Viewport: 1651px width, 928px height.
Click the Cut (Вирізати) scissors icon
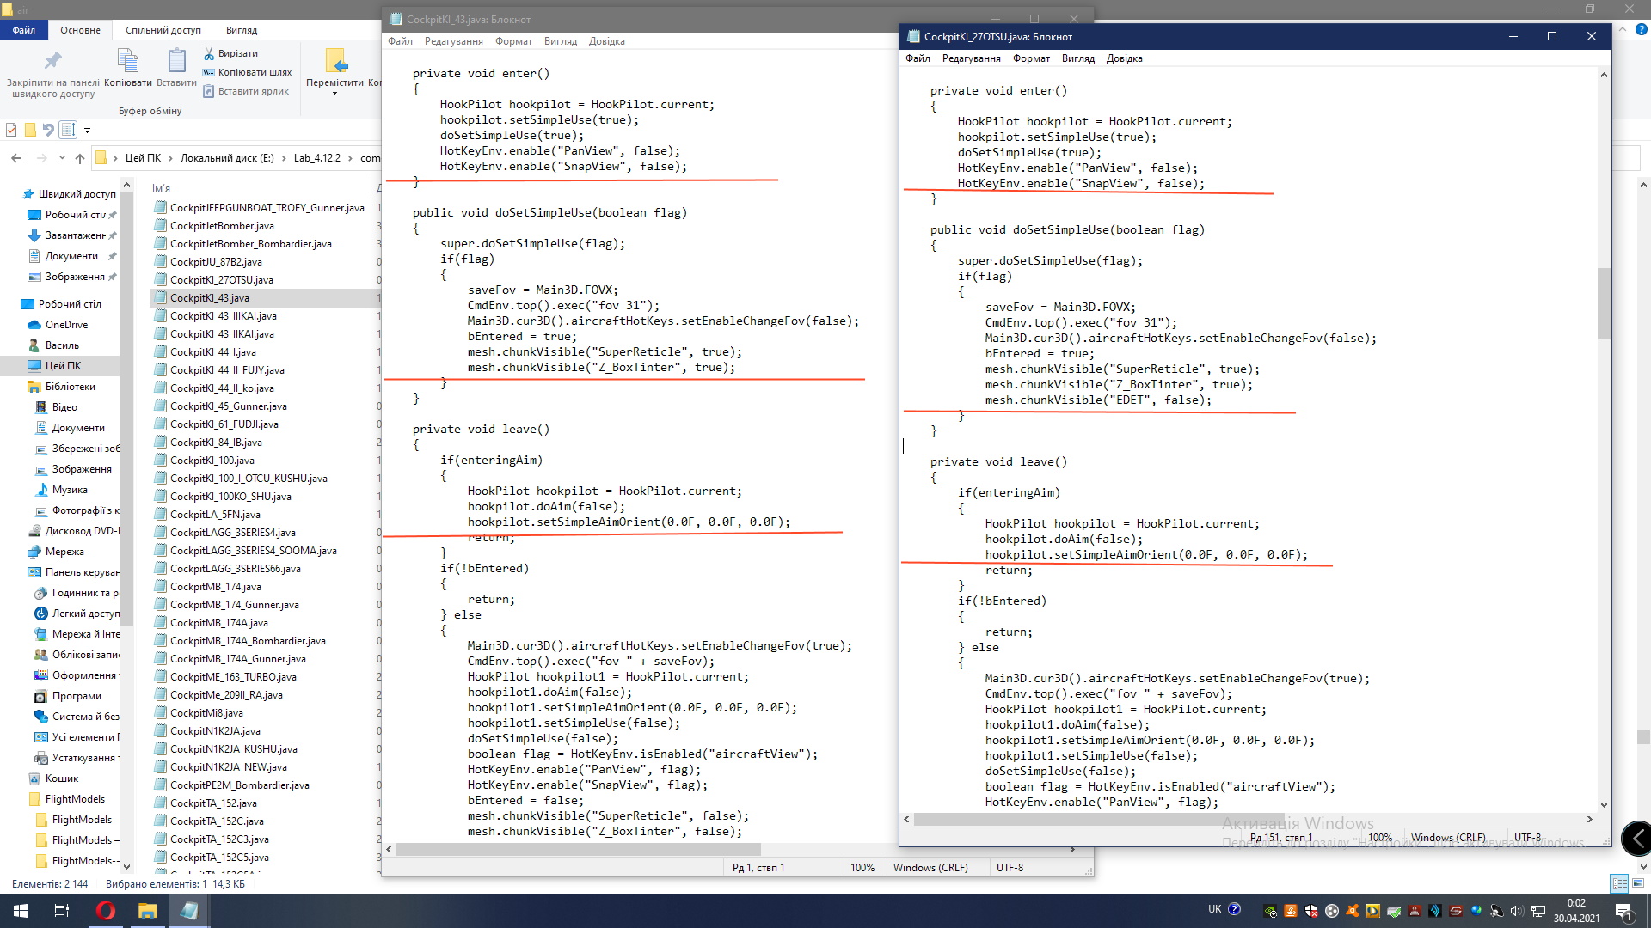(x=209, y=53)
